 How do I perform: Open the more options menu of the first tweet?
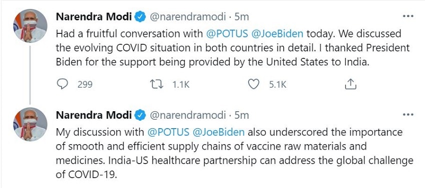(408, 16)
